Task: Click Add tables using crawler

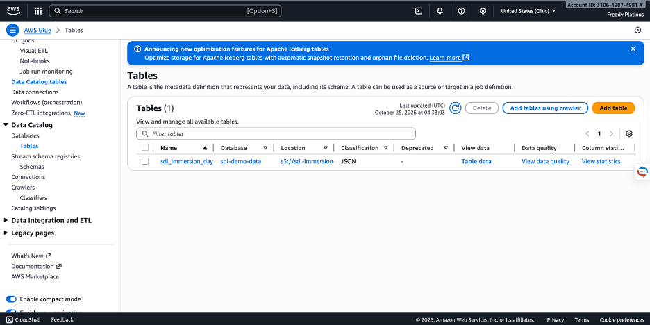Action: (x=545, y=108)
